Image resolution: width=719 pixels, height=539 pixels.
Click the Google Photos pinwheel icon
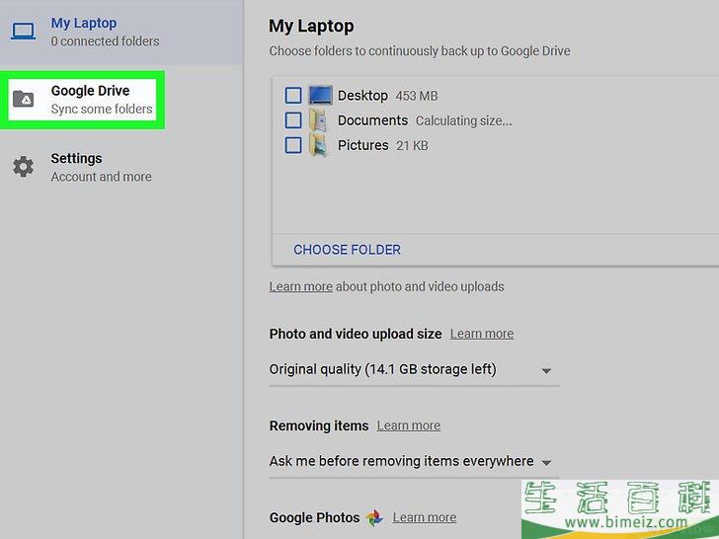374,518
